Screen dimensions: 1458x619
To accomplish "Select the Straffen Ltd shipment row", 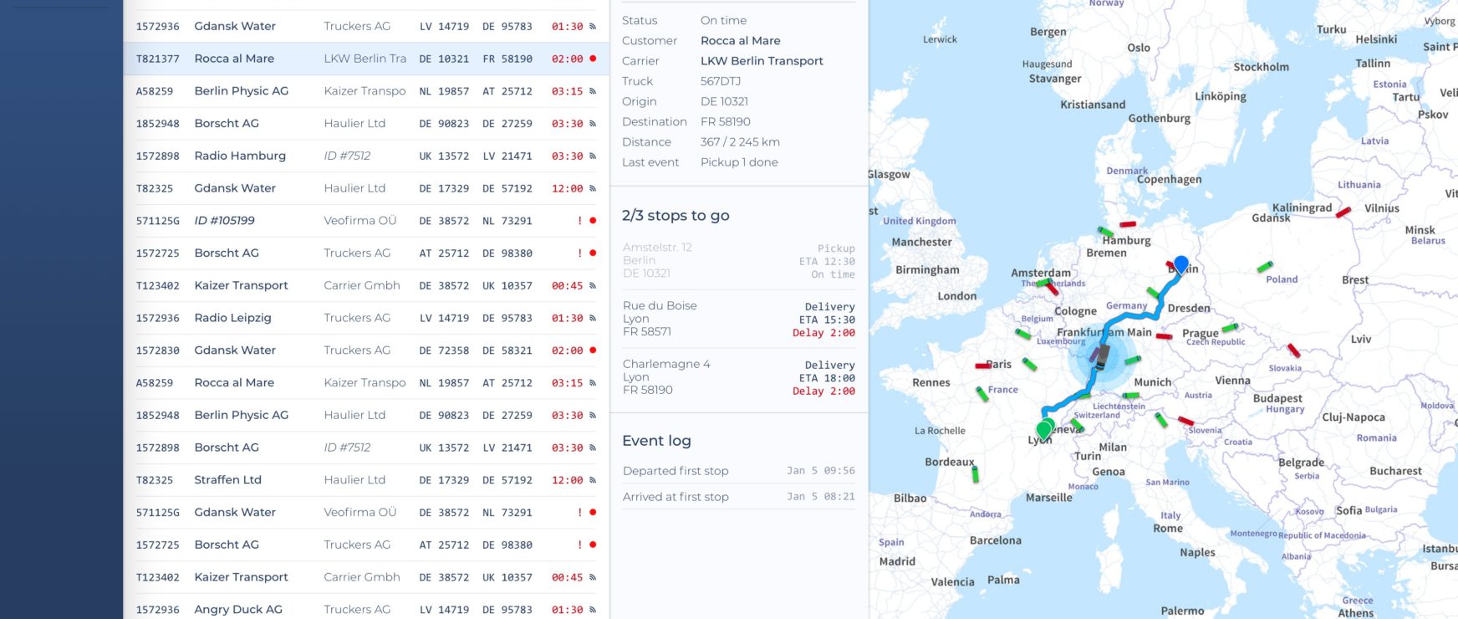I will tap(365, 480).
